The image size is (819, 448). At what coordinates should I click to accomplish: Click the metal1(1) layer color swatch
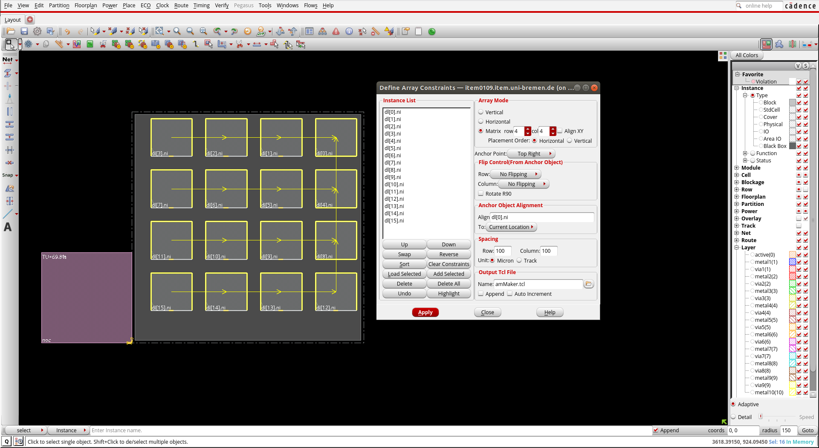click(792, 262)
